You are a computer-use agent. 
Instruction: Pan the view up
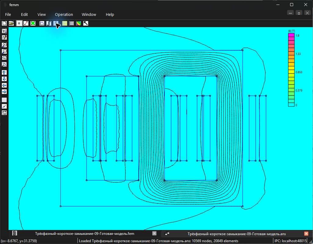4,72
